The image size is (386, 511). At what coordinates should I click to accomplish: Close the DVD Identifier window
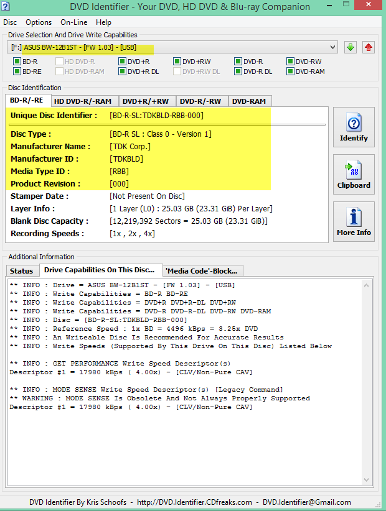tap(369, 4)
